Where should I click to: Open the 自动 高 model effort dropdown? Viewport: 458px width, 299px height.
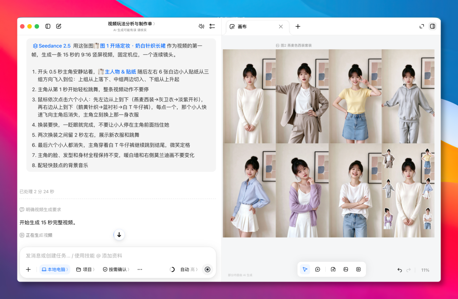[189, 269]
